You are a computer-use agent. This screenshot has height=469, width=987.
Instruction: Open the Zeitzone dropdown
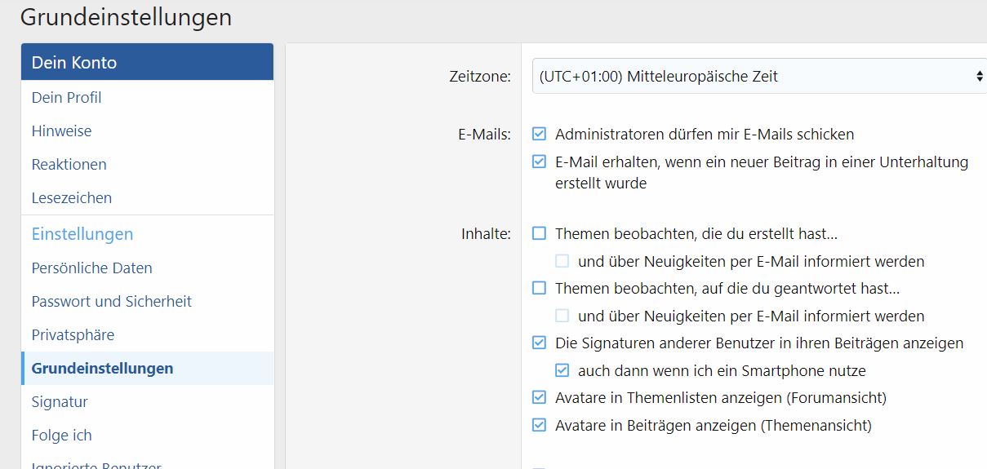pyautogui.click(x=759, y=77)
